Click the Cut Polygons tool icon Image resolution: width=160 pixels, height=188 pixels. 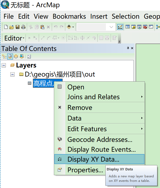(x=82, y=38)
